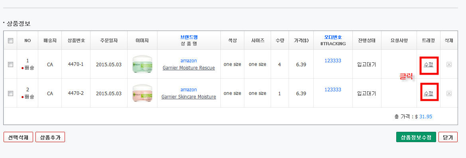Screen dimensions: 466x158
Task: Click product number 4470-2
Action: pos(76,93)
